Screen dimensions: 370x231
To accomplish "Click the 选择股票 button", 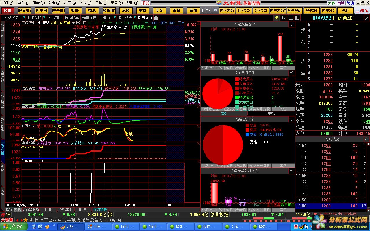I will 72,18.
